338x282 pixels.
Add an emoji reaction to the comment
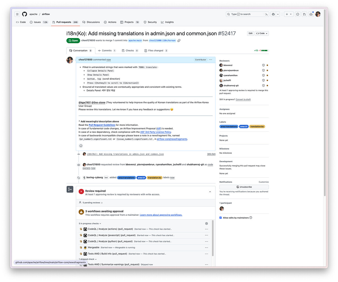(81, 146)
